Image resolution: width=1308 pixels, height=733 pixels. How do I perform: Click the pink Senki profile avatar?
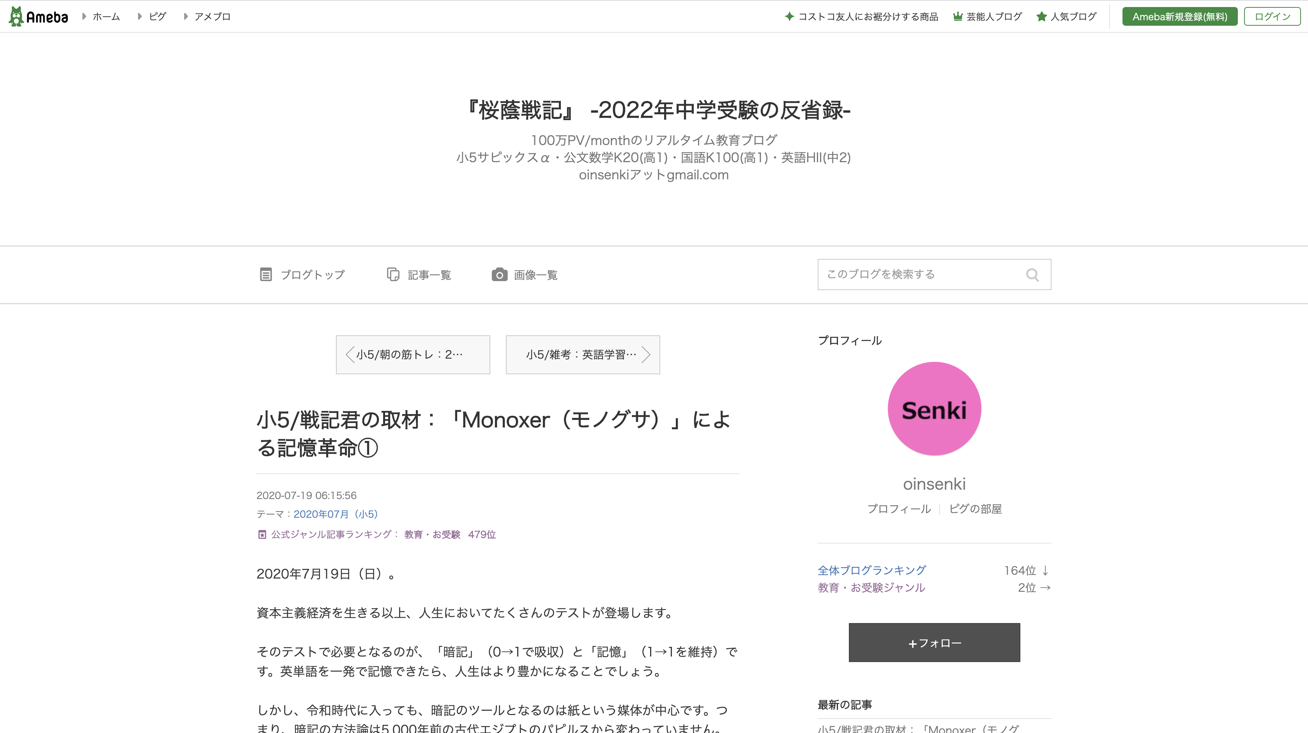pos(934,409)
